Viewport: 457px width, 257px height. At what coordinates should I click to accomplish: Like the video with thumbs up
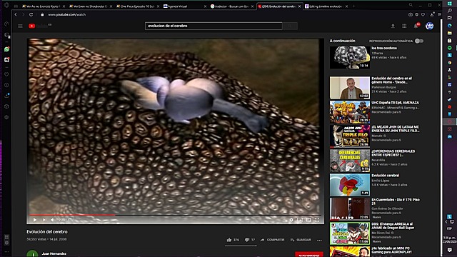click(233, 240)
